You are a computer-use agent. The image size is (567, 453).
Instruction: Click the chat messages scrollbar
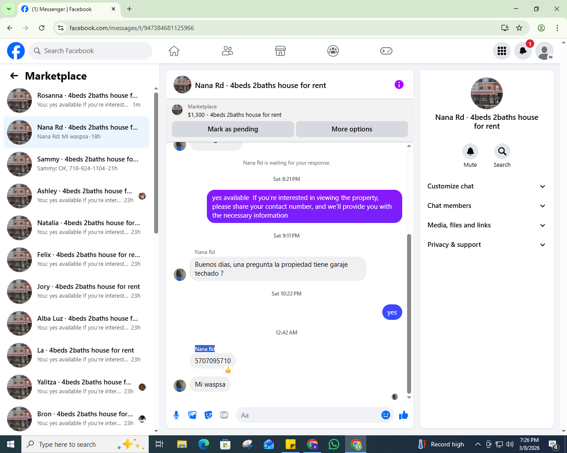(x=409, y=313)
